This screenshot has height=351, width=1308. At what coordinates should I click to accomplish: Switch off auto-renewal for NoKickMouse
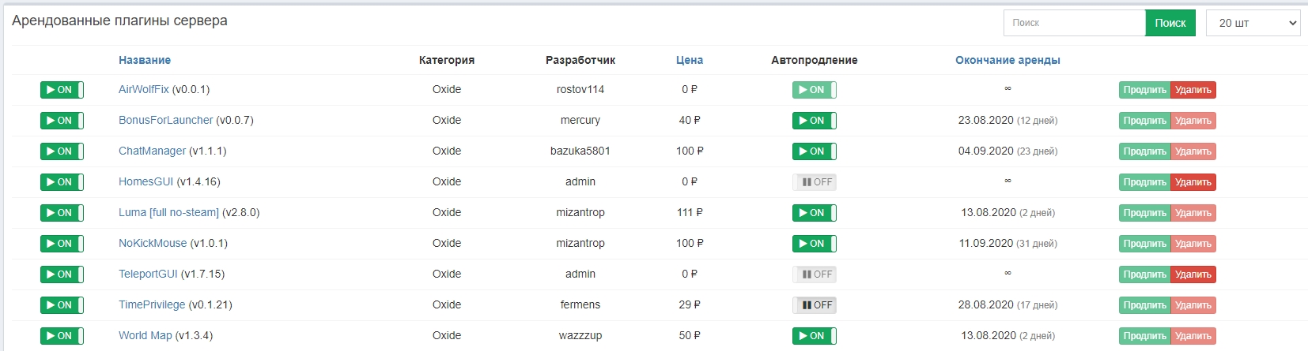click(x=814, y=244)
